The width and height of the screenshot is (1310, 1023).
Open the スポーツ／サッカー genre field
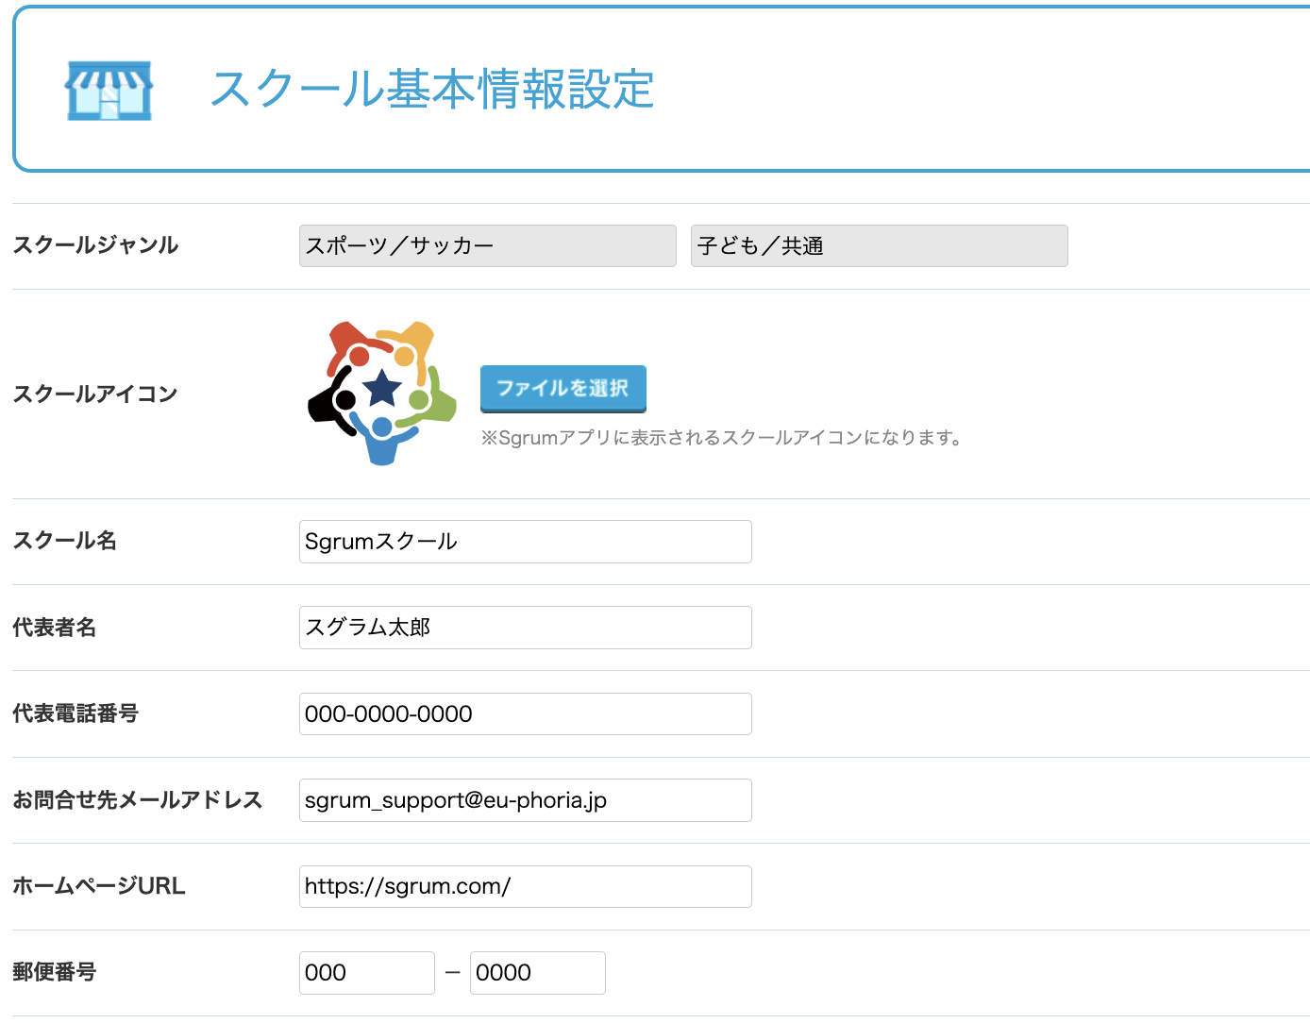pos(488,246)
